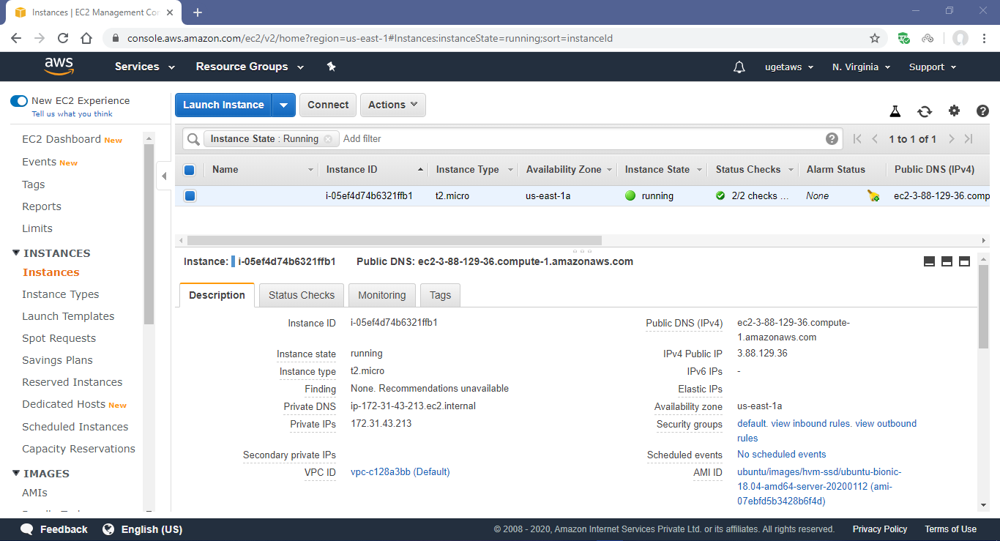Toggle the select-all checkbox in table header
Screen dimensions: 1000x541
tap(190, 170)
